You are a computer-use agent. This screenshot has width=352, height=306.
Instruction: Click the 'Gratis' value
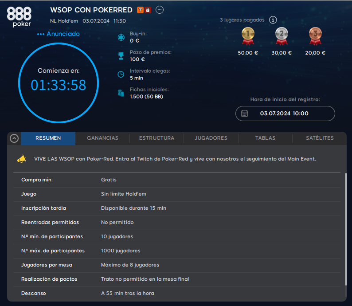point(109,180)
